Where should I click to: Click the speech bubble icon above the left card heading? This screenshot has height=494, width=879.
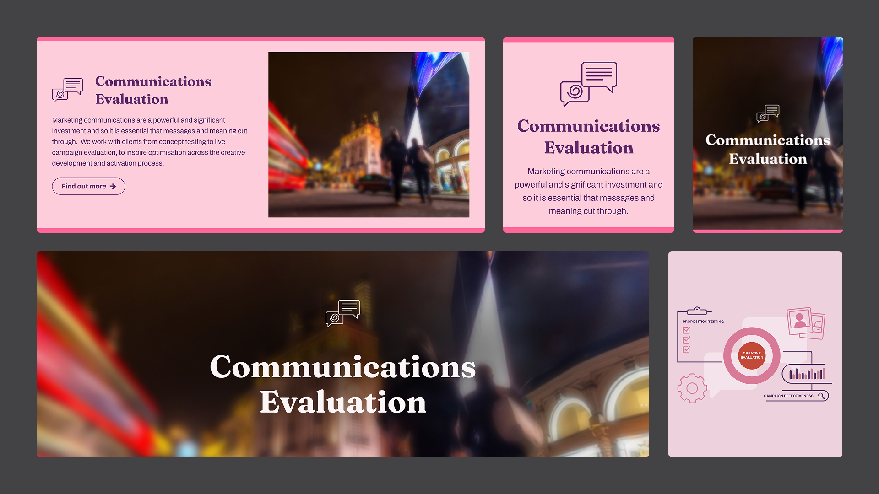click(x=67, y=90)
